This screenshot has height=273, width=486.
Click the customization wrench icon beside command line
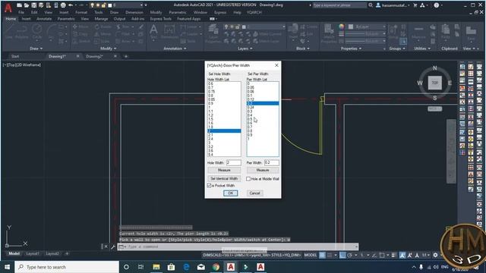113,246
